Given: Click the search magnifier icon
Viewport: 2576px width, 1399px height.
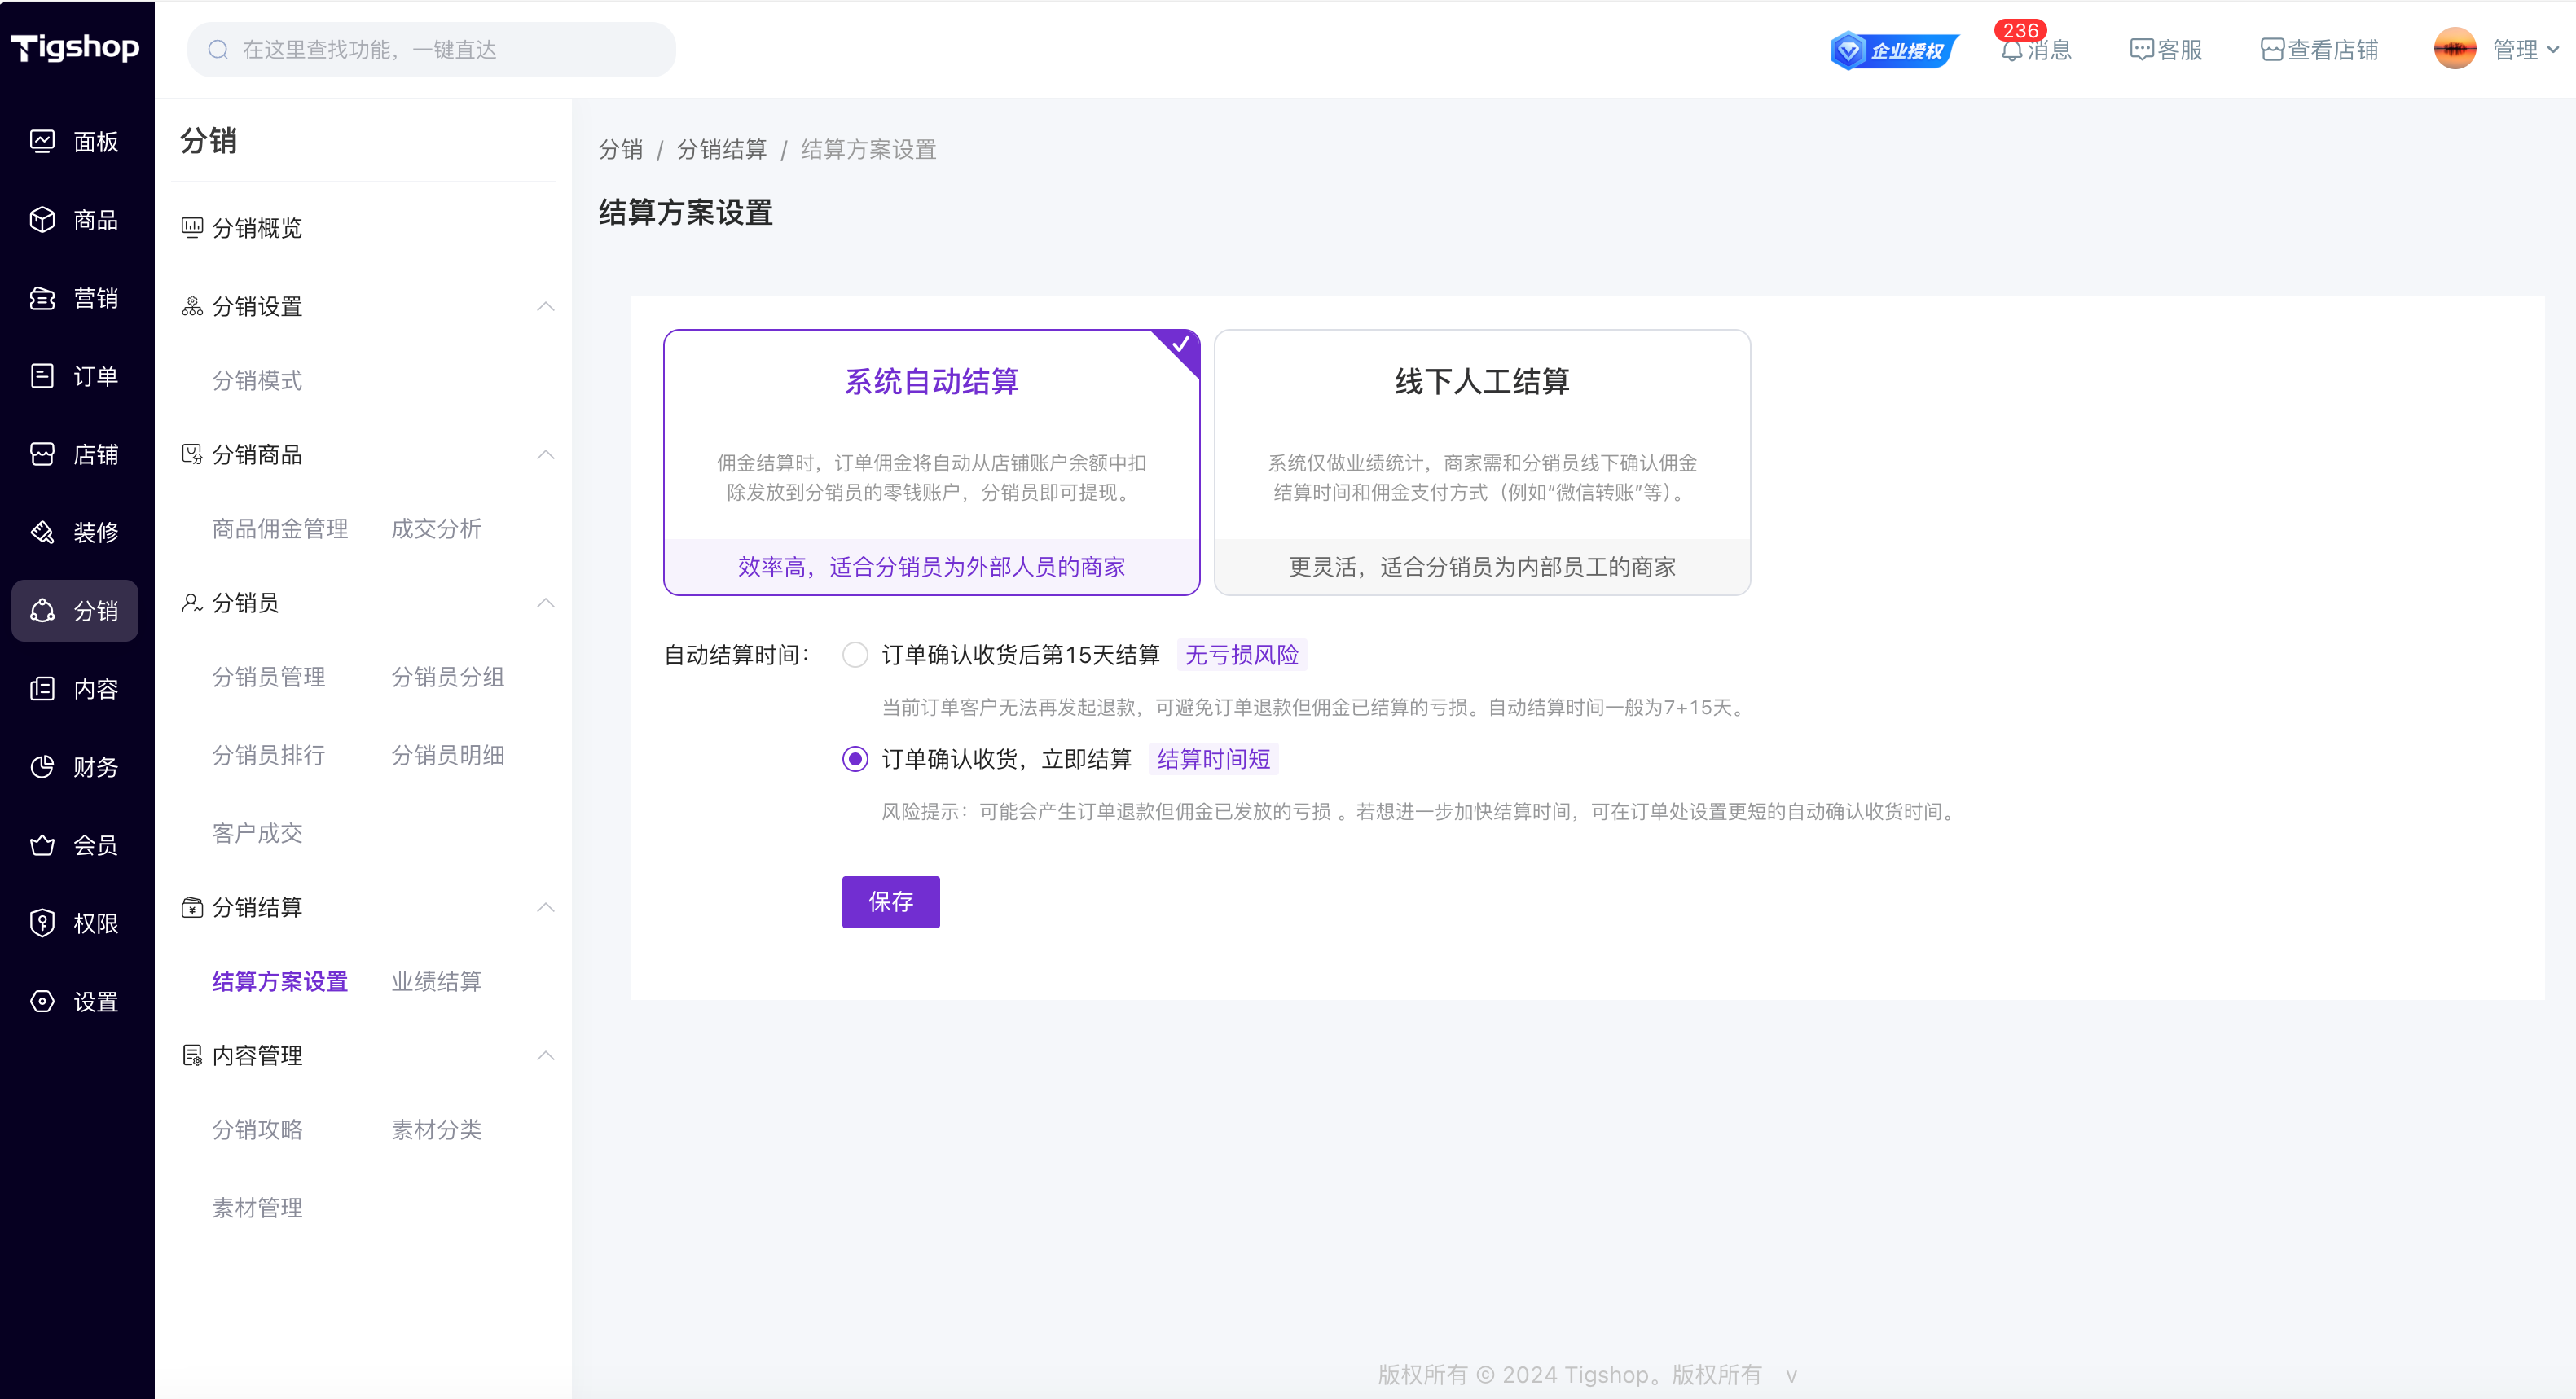Looking at the screenshot, I should tap(218, 50).
